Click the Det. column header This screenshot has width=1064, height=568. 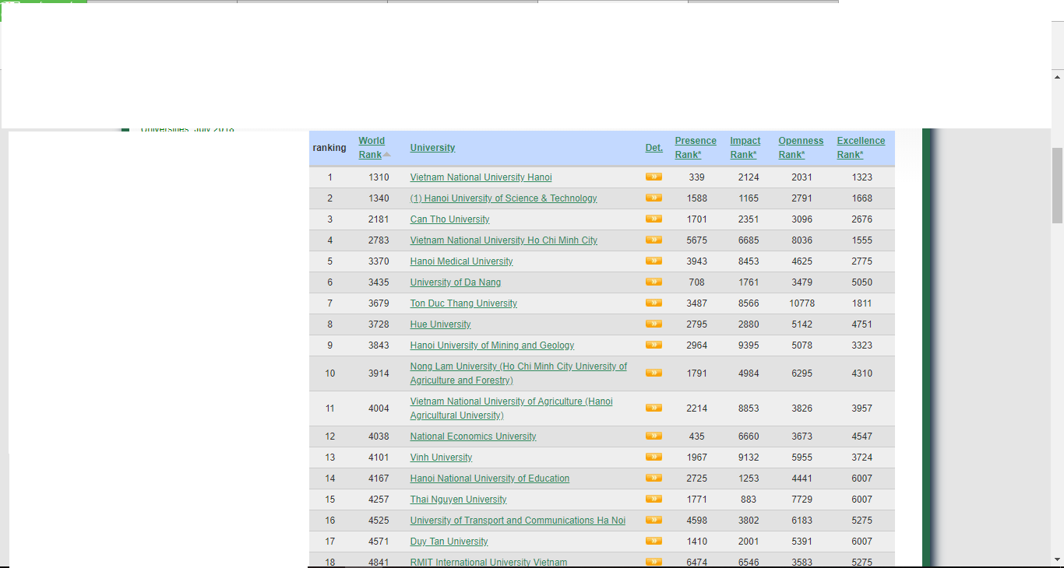click(x=654, y=148)
